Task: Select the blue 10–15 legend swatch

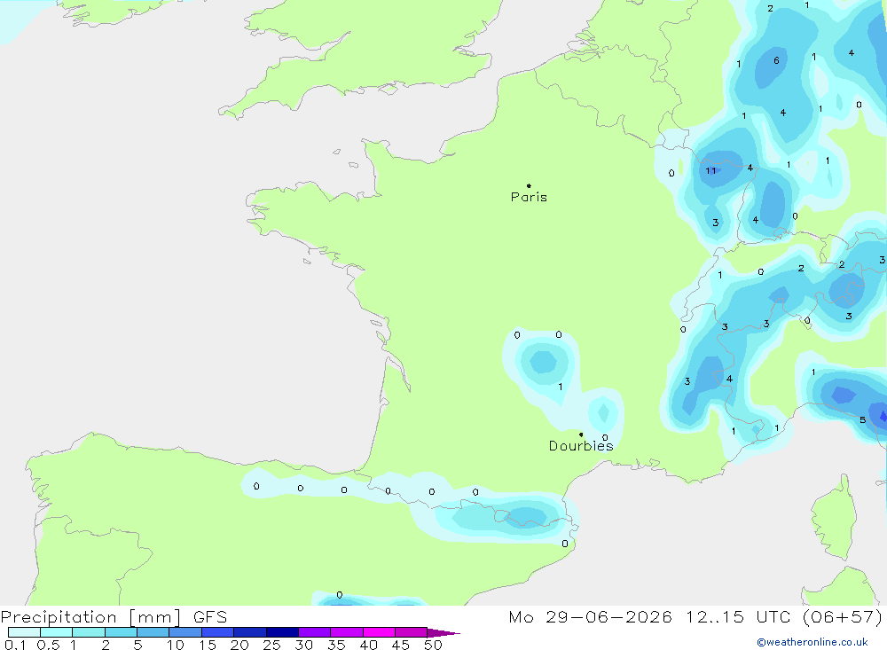Action: 185,632
